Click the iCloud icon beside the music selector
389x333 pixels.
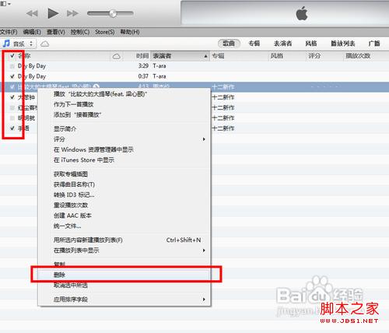tap(44, 44)
